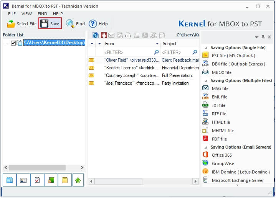
Task: Choose TXT file saving option
Action: pyautogui.click(x=214, y=105)
